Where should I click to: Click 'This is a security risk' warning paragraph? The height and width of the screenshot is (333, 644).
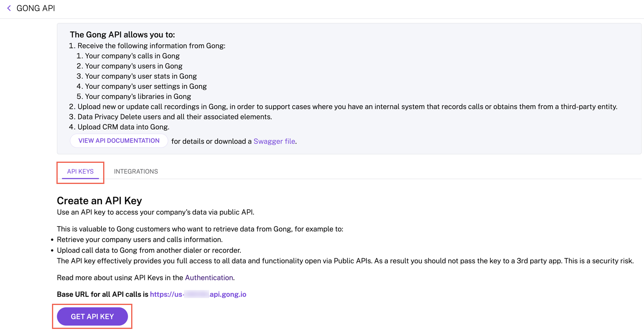click(x=345, y=261)
